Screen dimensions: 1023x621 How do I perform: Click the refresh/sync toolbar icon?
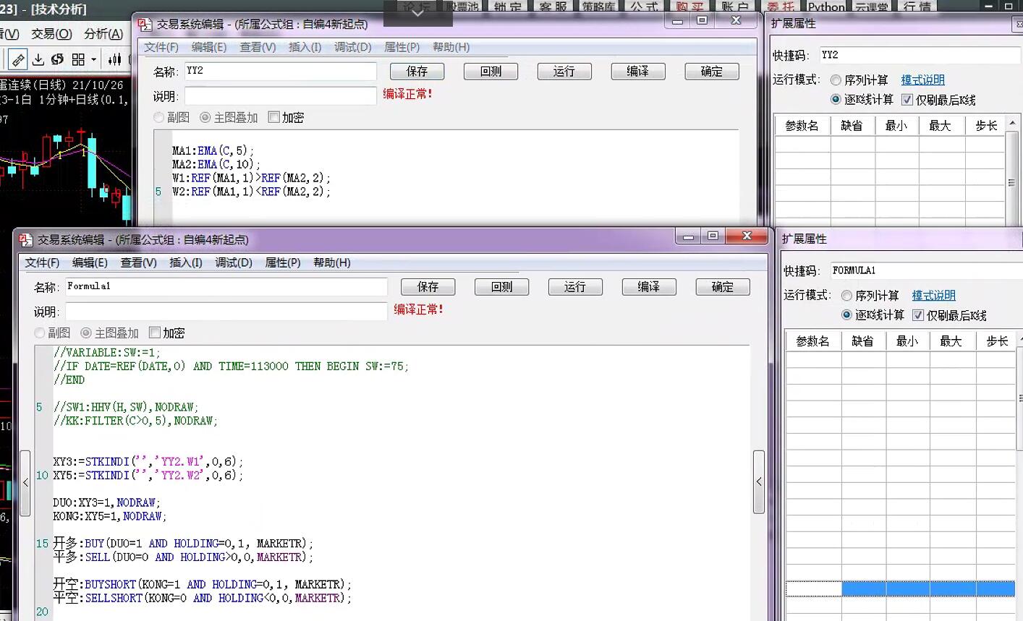[x=58, y=59]
